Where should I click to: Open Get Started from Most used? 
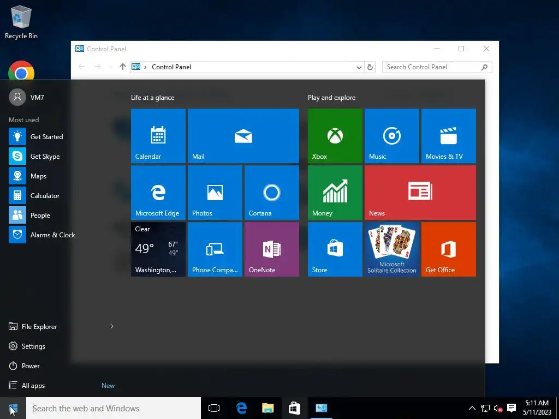click(x=35, y=136)
